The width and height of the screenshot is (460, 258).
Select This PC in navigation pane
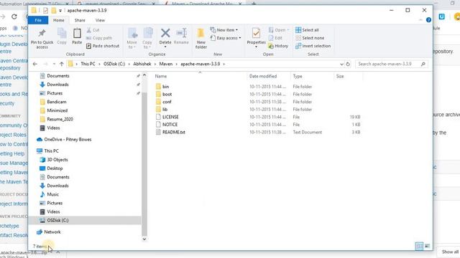51,151
